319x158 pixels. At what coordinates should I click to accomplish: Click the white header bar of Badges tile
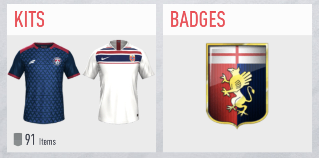[x=237, y=20]
